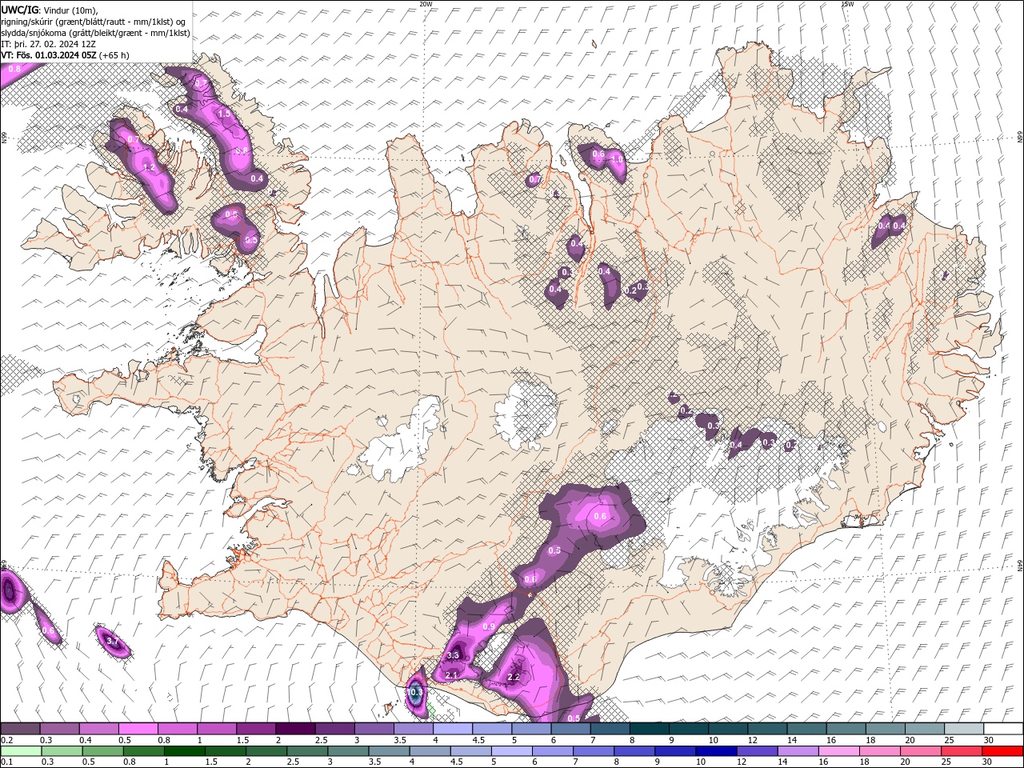Pick the bright pink 0.5 snow legend swatch

[x=138, y=729]
